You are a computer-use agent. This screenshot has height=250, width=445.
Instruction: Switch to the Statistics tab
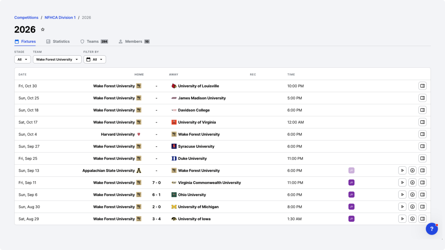58,41
